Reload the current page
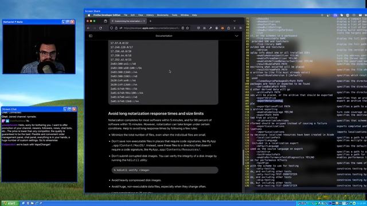The image size is (367, 206). (101, 28)
